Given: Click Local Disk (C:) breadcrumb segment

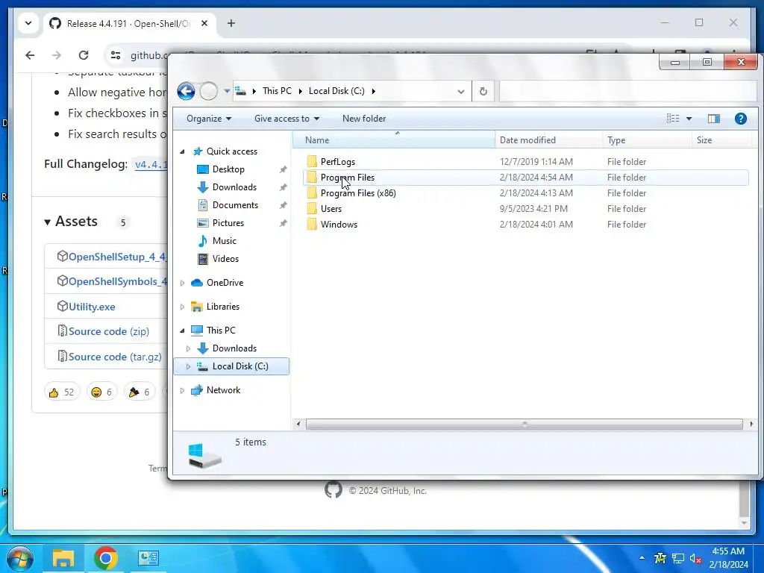Looking at the screenshot, I should [336, 91].
